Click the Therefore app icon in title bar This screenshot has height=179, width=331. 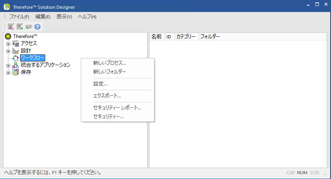point(7,7)
